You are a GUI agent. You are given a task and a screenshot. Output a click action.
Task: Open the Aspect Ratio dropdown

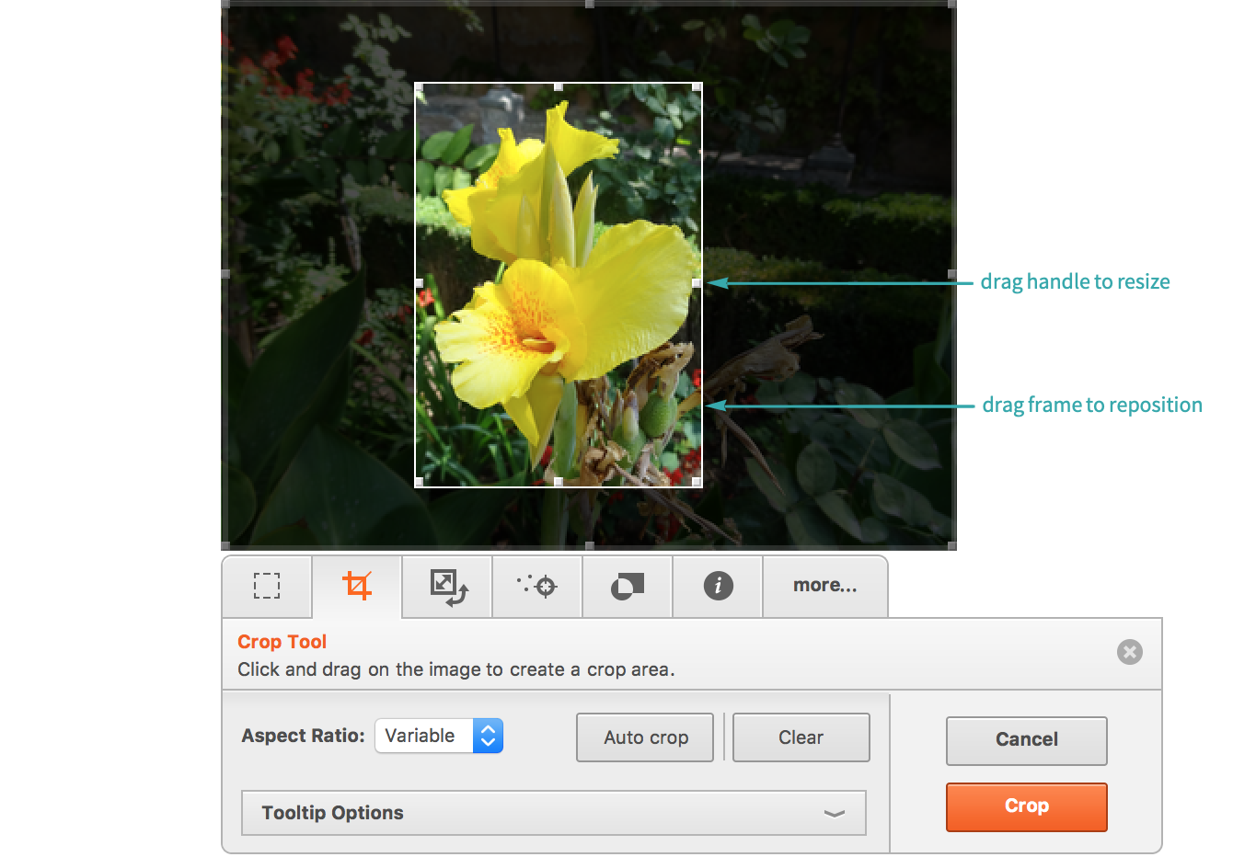[439, 736]
